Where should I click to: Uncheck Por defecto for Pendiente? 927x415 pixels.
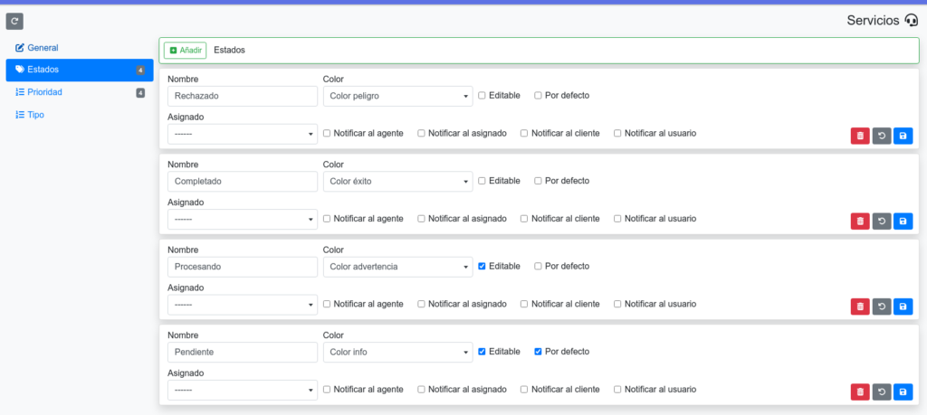(x=538, y=352)
